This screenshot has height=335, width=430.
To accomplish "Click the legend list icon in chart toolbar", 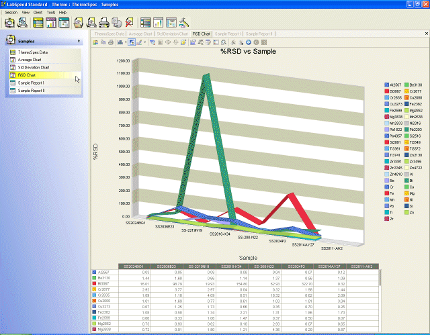I will tap(216, 42).
